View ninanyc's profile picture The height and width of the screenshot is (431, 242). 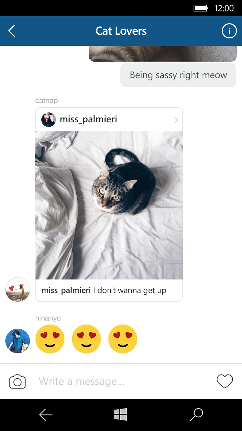[18, 341]
